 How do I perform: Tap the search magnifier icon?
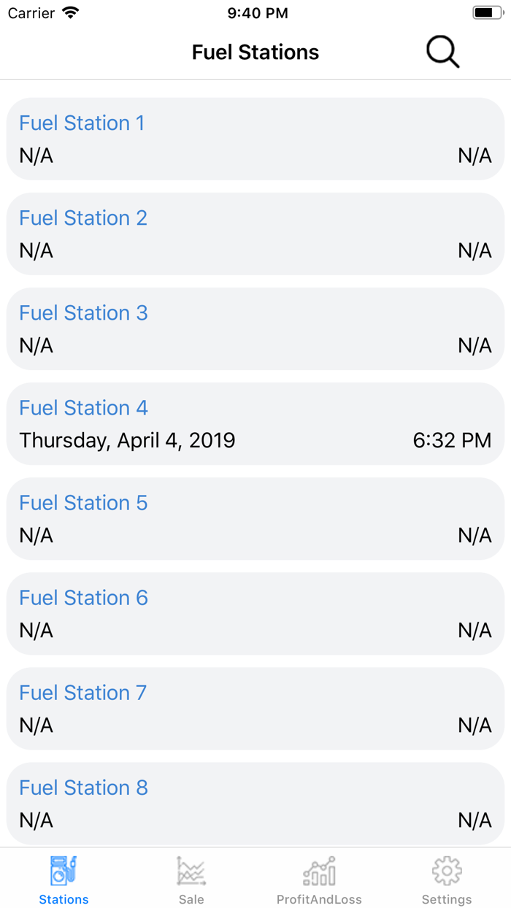click(442, 53)
